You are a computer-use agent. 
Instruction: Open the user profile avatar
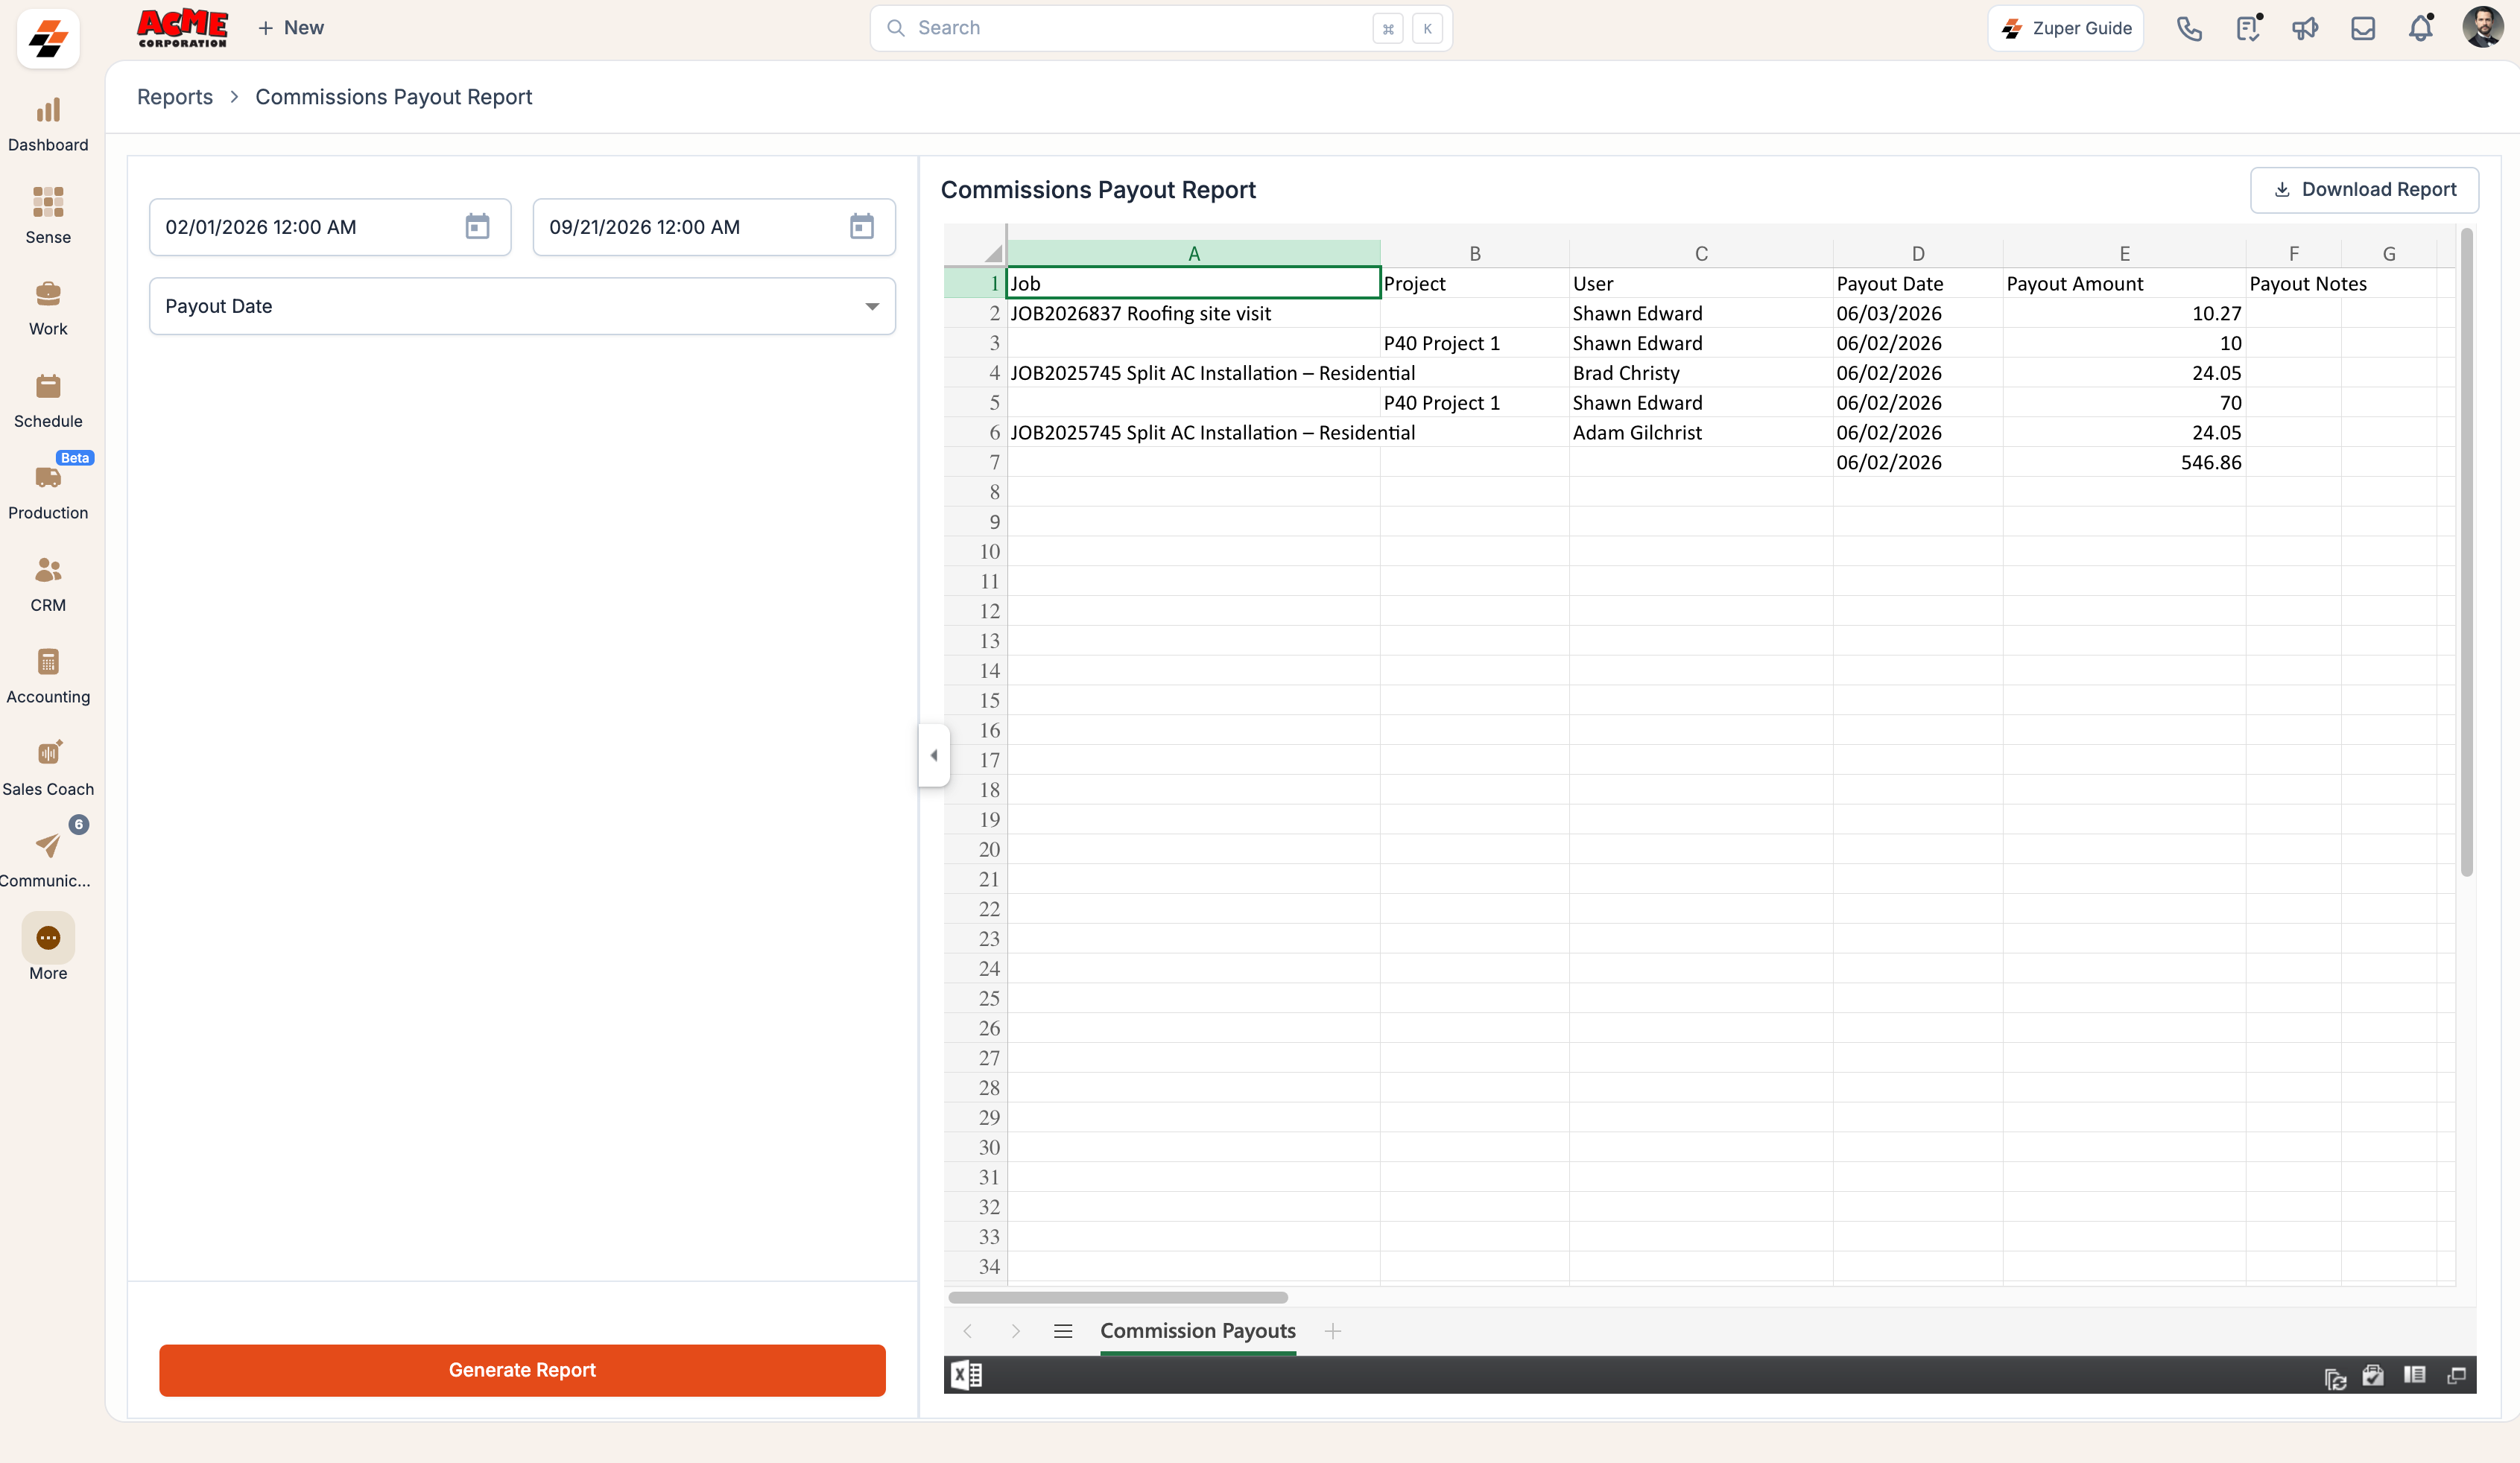click(2482, 28)
